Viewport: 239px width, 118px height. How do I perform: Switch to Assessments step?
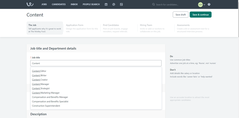pyautogui.click(x=193, y=28)
